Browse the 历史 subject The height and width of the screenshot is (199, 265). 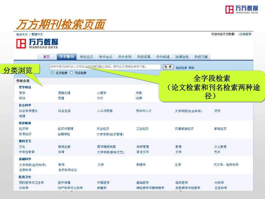click(217, 111)
